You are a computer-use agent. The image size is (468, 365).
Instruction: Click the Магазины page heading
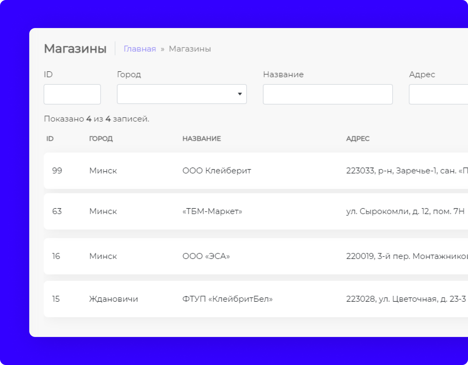click(x=75, y=49)
